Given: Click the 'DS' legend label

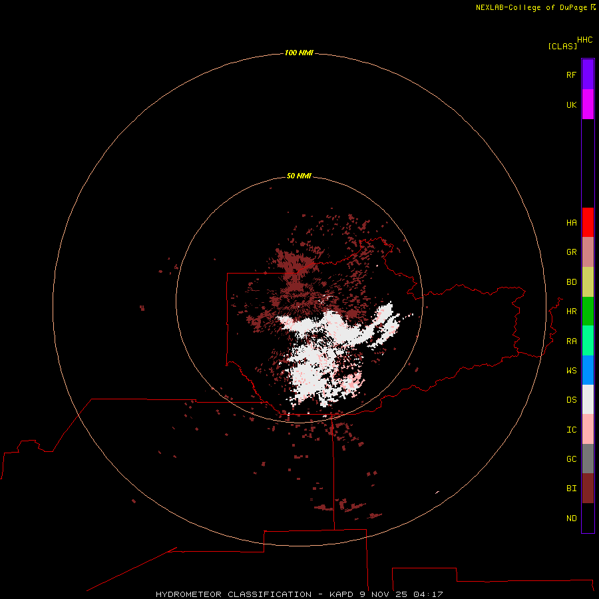Looking at the screenshot, I should tap(571, 400).
